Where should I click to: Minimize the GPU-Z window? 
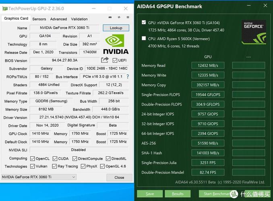click(94, 8)
